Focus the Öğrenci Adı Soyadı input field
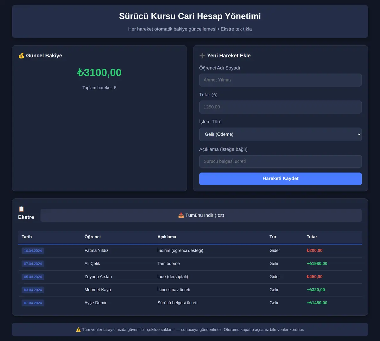 click(281, 80)
